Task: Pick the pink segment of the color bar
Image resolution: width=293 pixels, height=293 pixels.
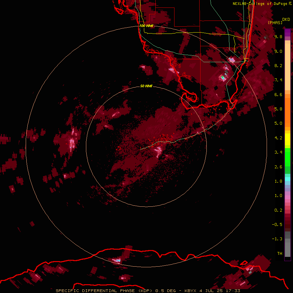Action: pos(287,197)
